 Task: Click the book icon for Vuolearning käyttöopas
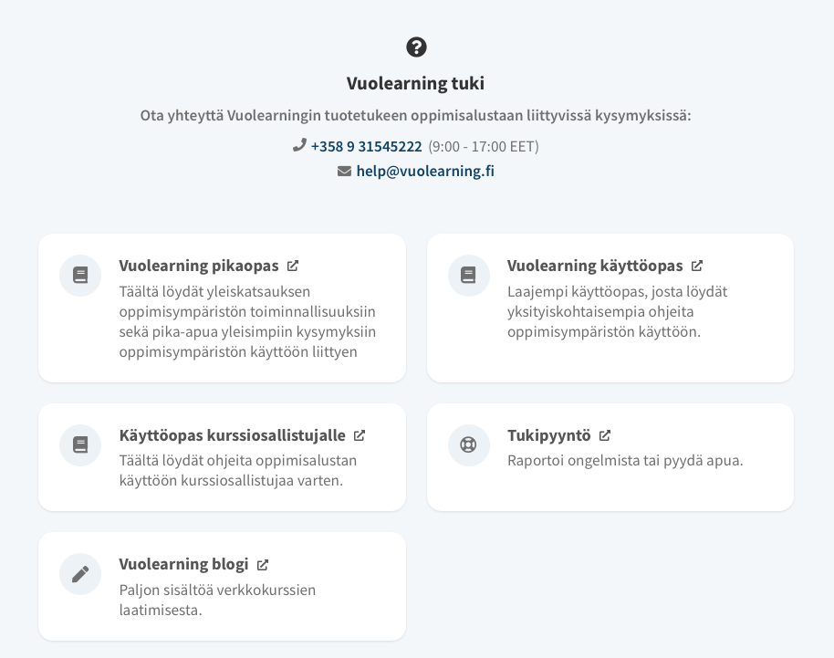pyautogui.click(x=469, y=275)
